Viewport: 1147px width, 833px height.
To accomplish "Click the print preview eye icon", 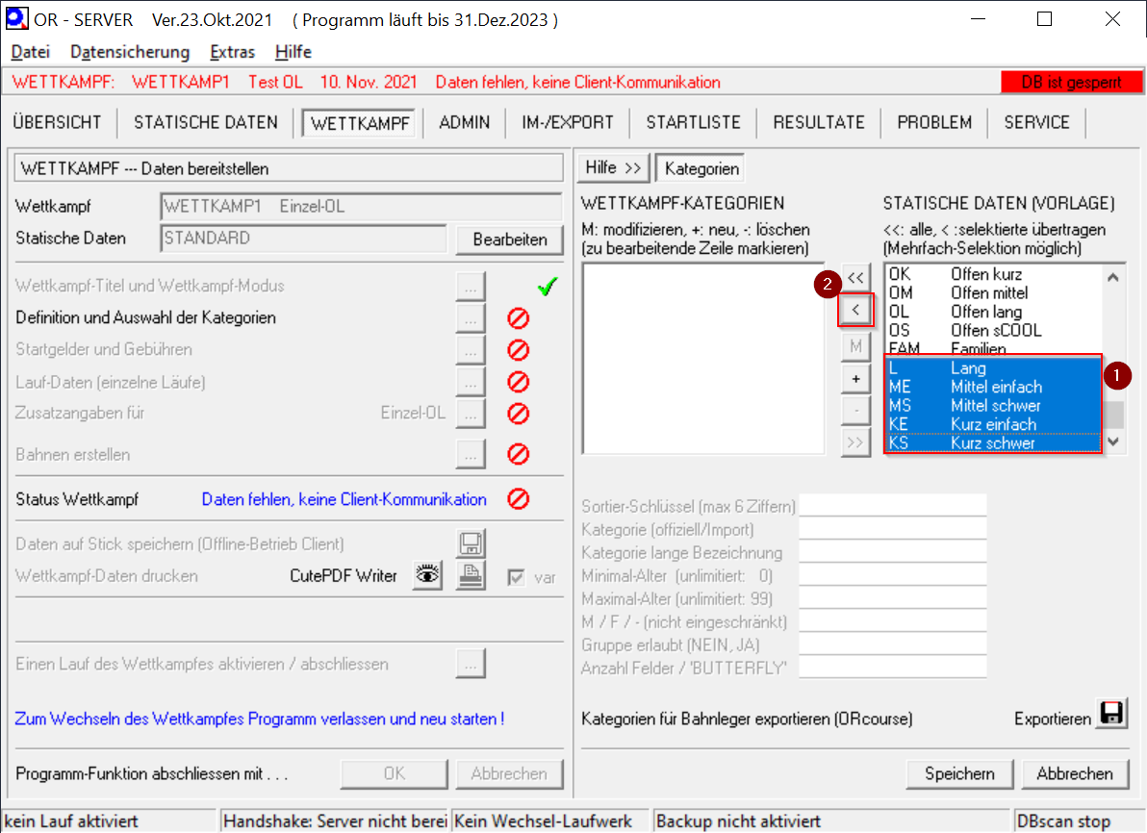I will (x=427, y=576).
